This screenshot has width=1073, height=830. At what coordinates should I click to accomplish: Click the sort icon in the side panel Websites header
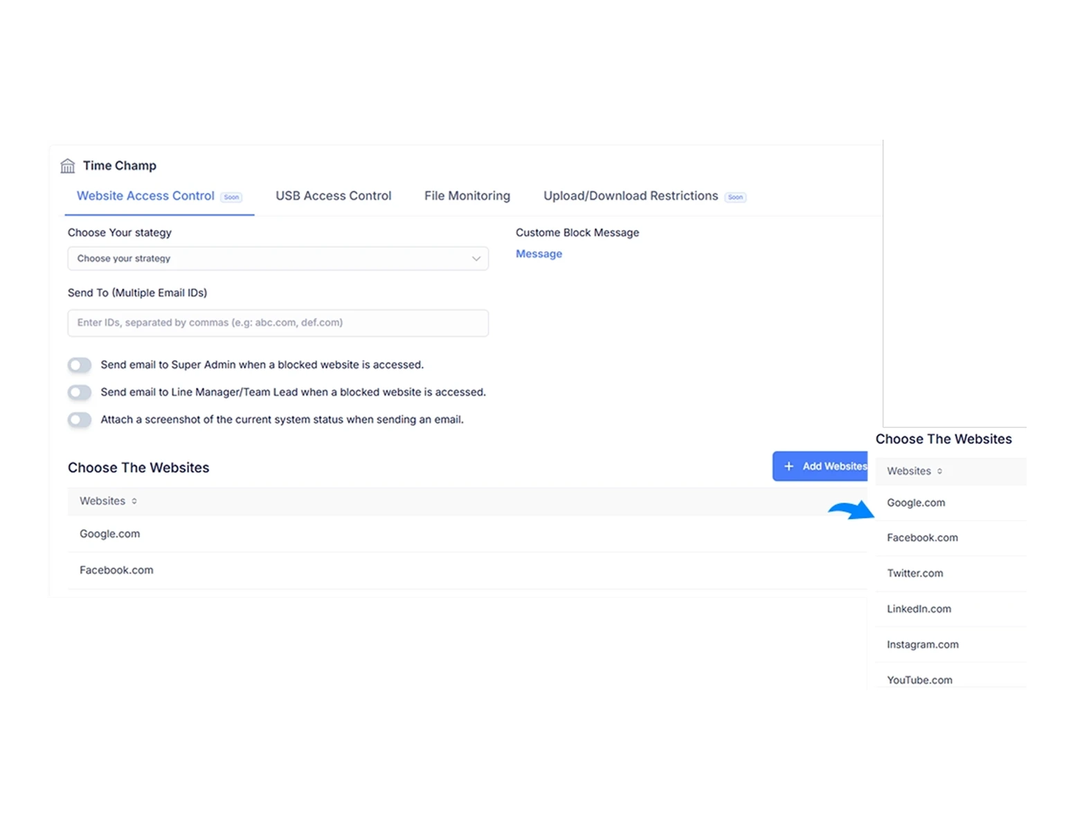(x=939, y=471)
